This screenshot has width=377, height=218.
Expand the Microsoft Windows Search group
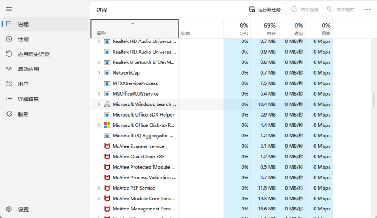click(99, 104)
